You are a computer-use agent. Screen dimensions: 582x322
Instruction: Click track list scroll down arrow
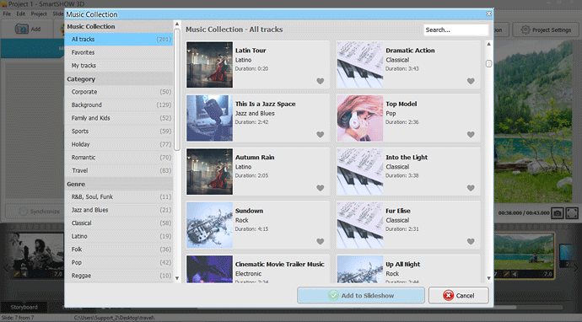488,278
